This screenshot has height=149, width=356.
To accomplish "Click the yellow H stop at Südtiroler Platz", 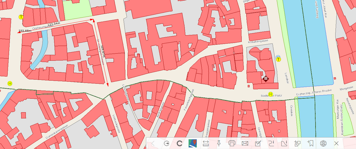I will point(271,94).
